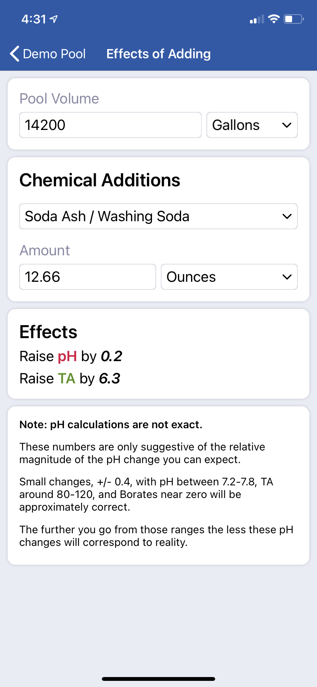Viewport: 317px width, 687px height.
Task: Tap the back chevron arrow icon
Action: [x=15, y=54]
